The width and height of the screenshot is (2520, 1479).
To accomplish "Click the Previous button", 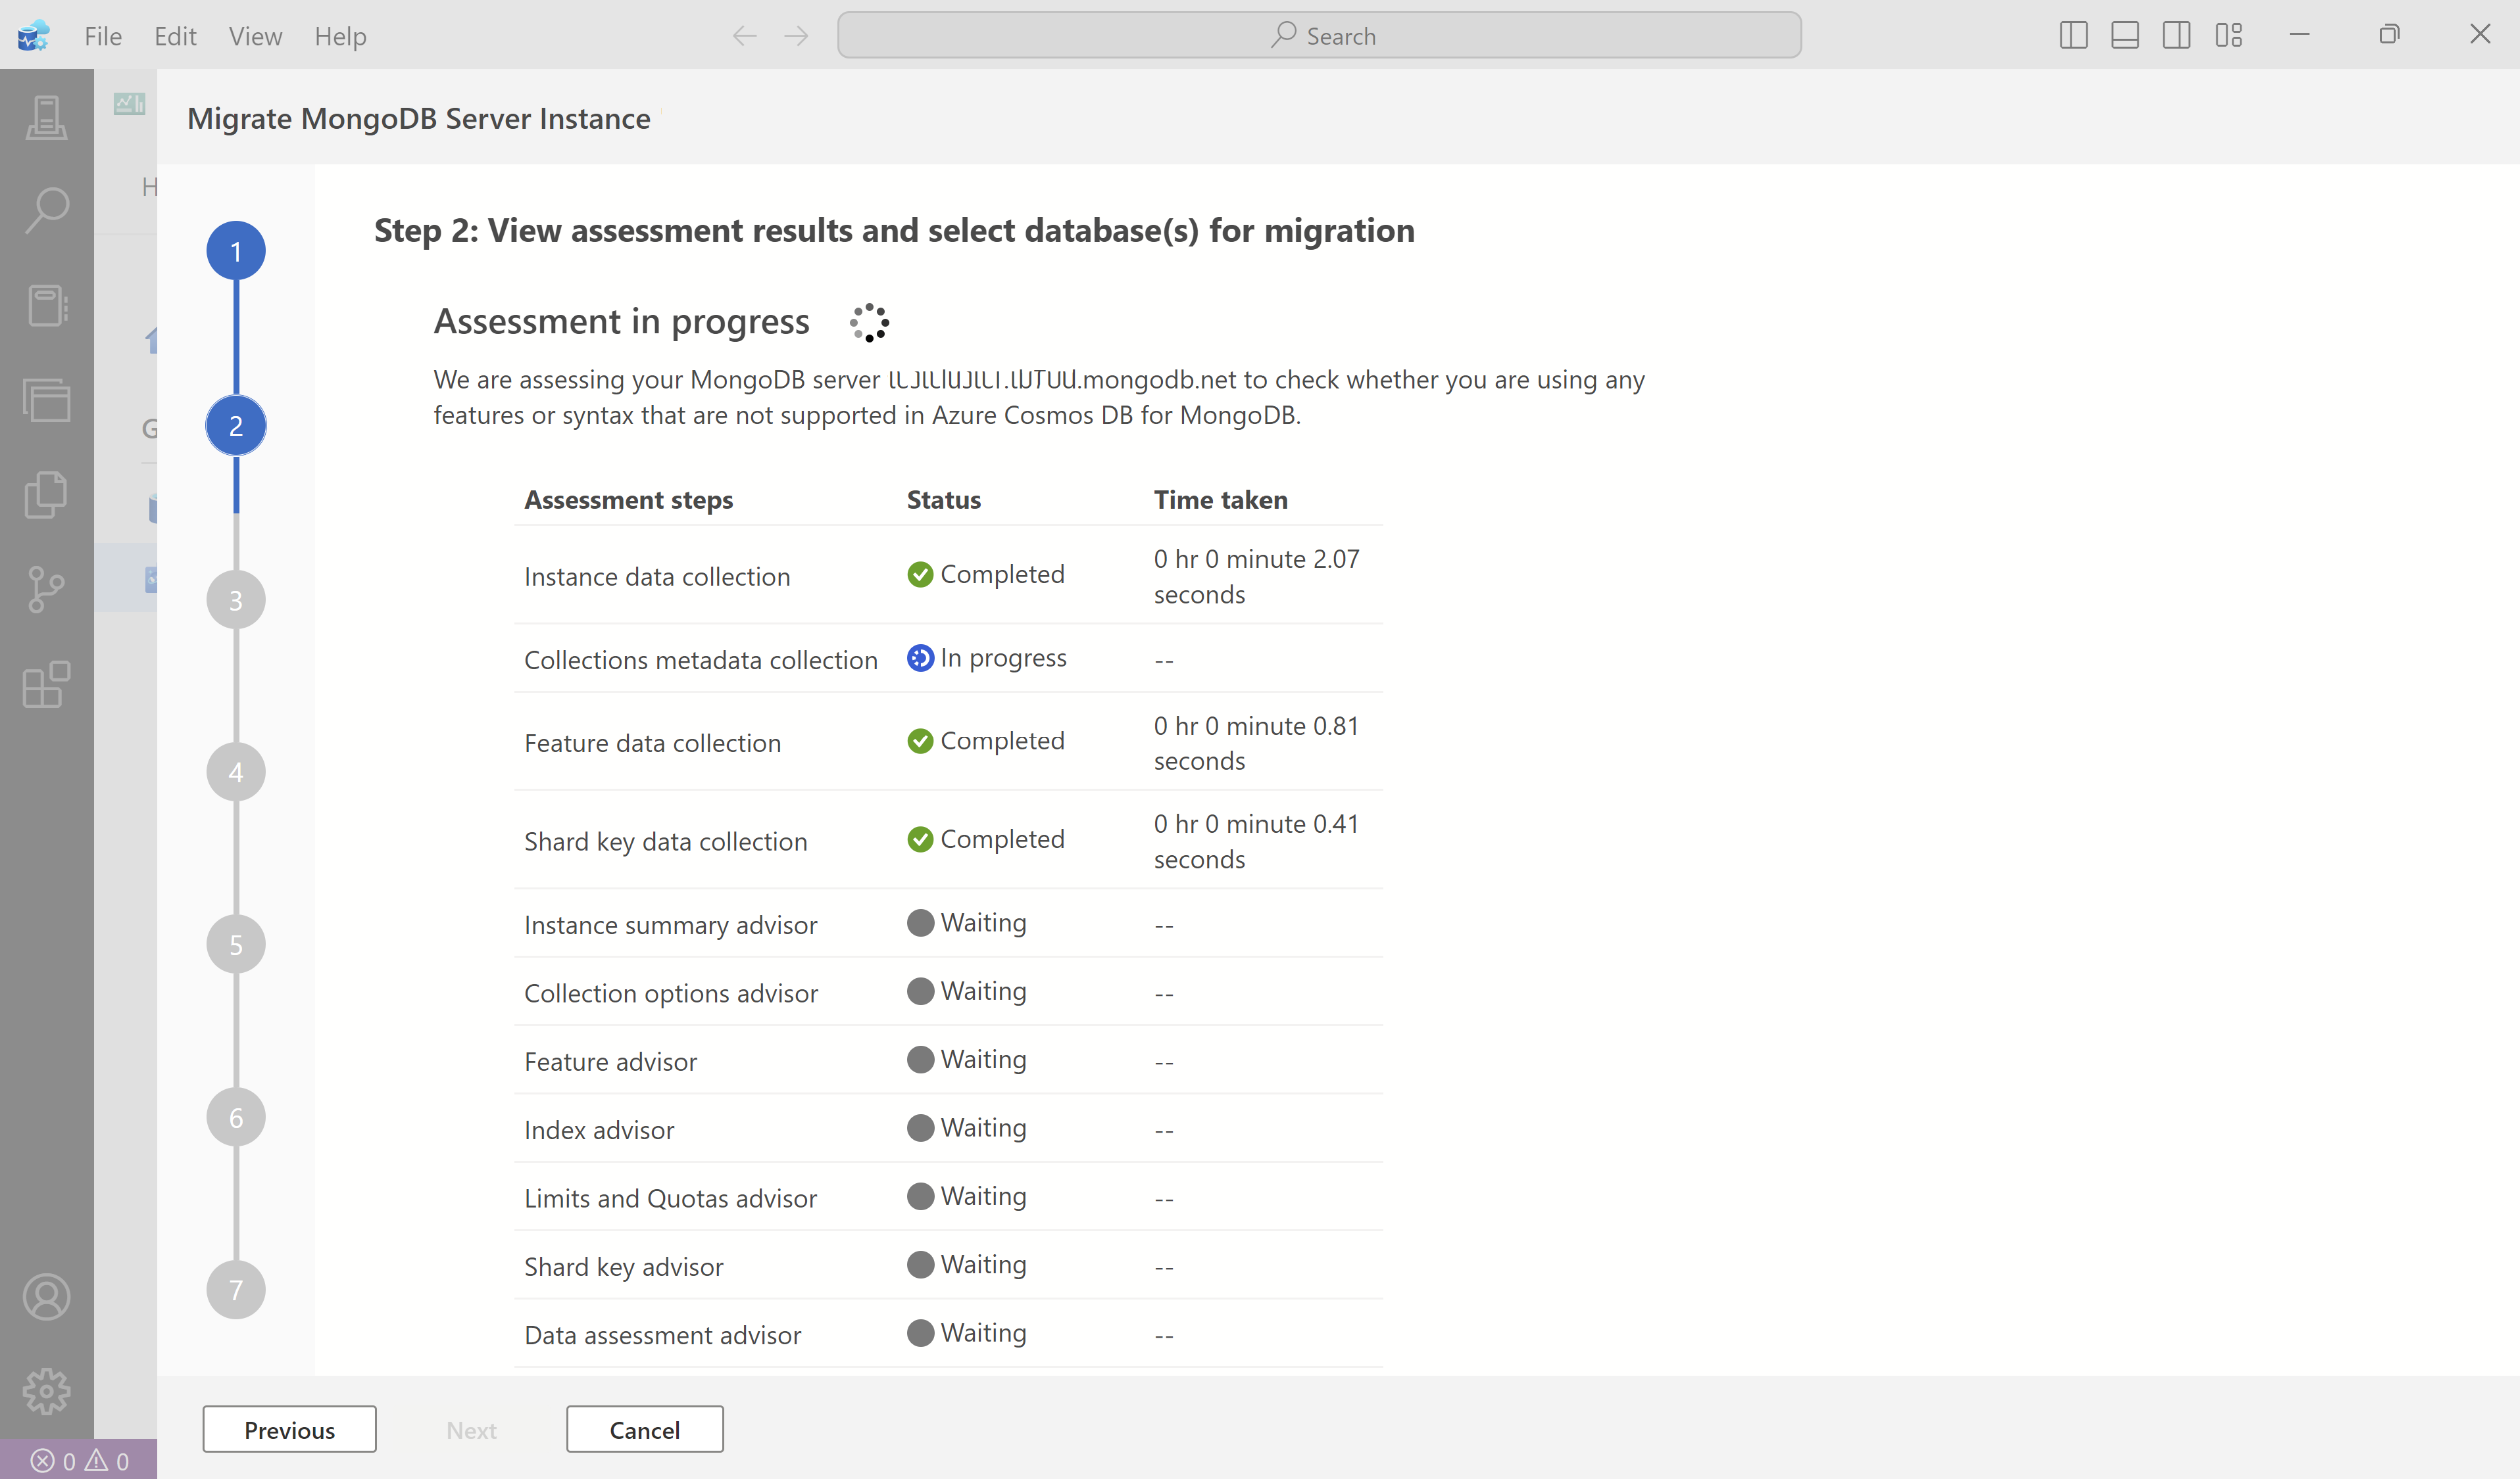I will tap(289, 1429).
